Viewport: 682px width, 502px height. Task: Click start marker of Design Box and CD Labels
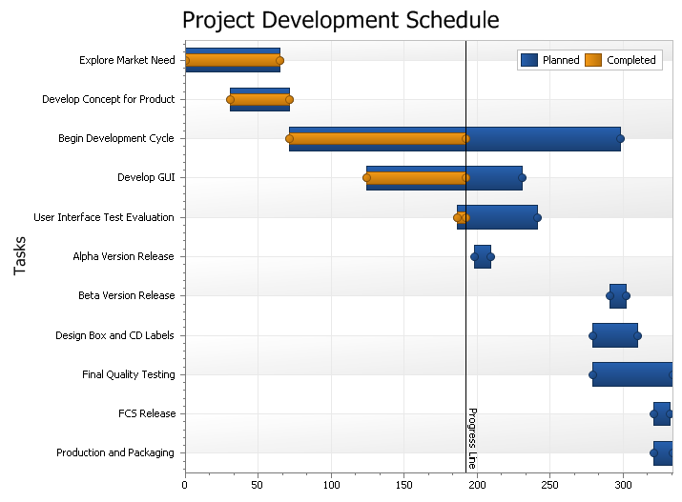click(x=592, y=335)
